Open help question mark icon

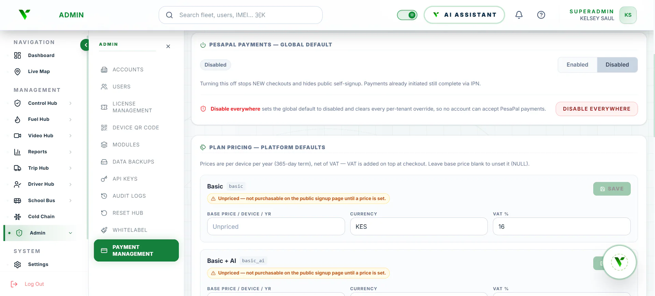(x=541, y=15)
